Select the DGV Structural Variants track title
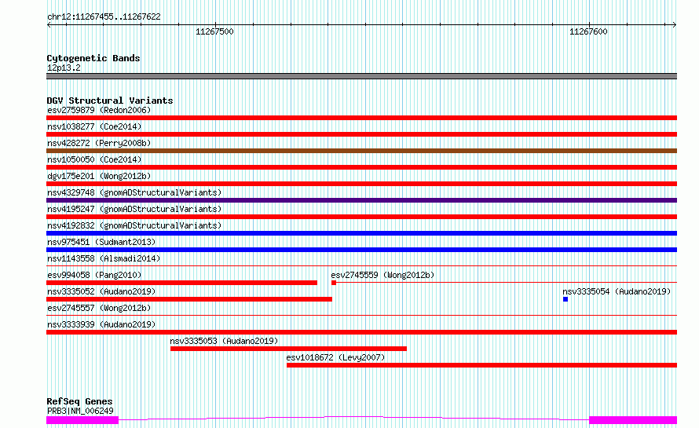699x428 pixels. [110, 101]
